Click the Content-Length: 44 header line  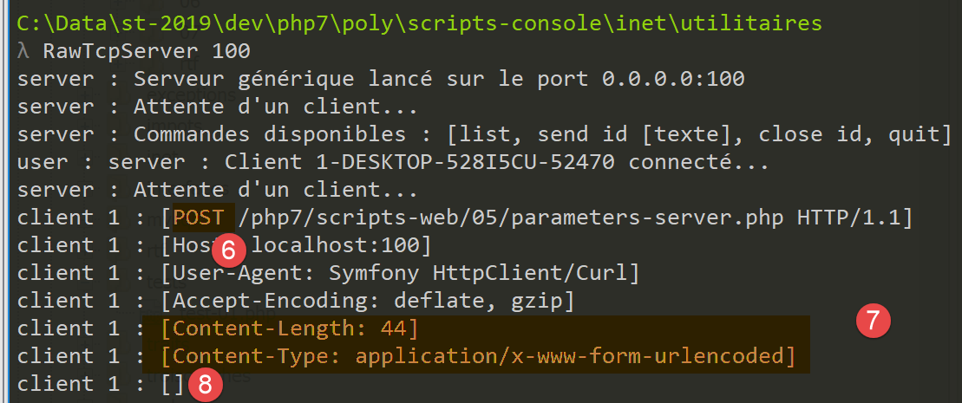[290, 328]
